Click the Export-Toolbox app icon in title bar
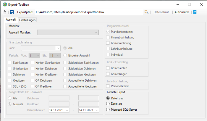 coord(5,4)
